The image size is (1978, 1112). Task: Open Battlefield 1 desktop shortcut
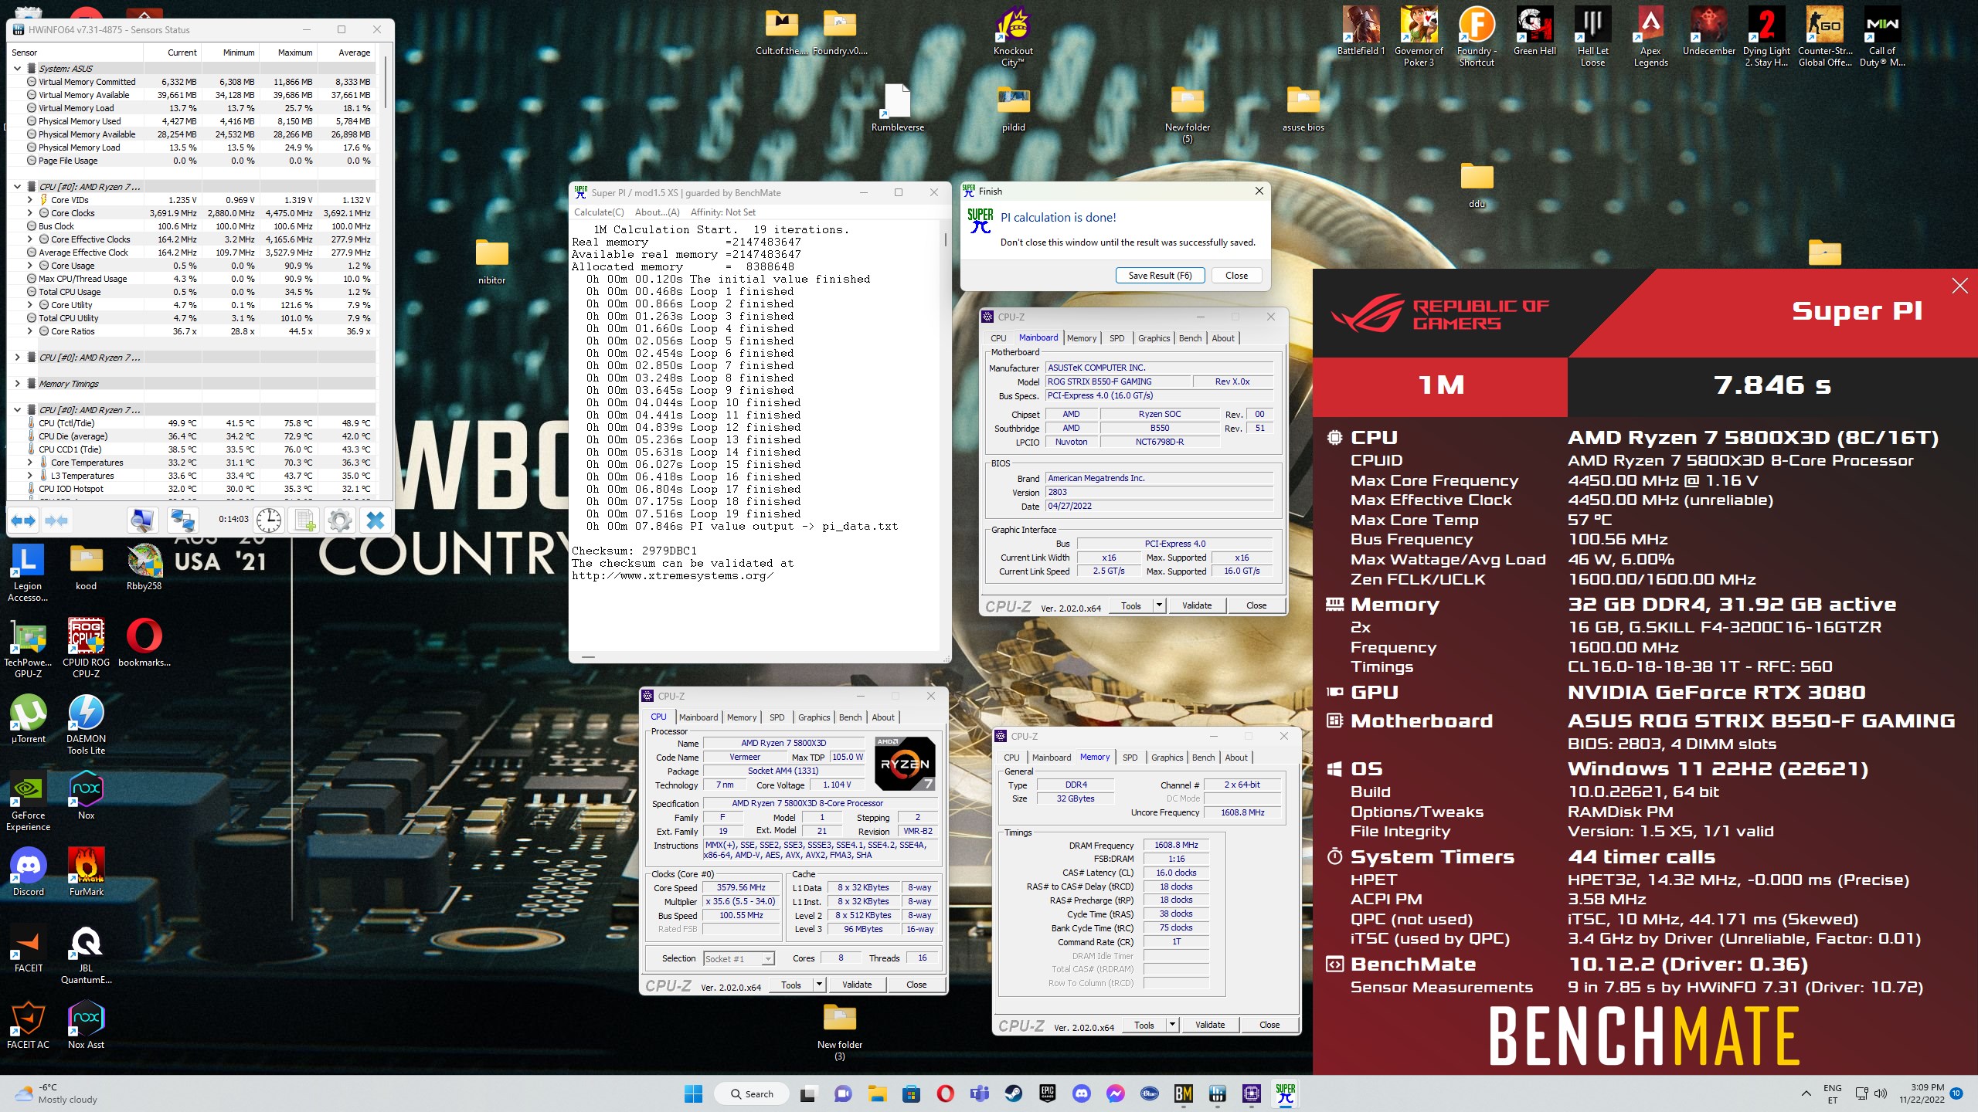pyautogui.click(x=1361, y=32)
